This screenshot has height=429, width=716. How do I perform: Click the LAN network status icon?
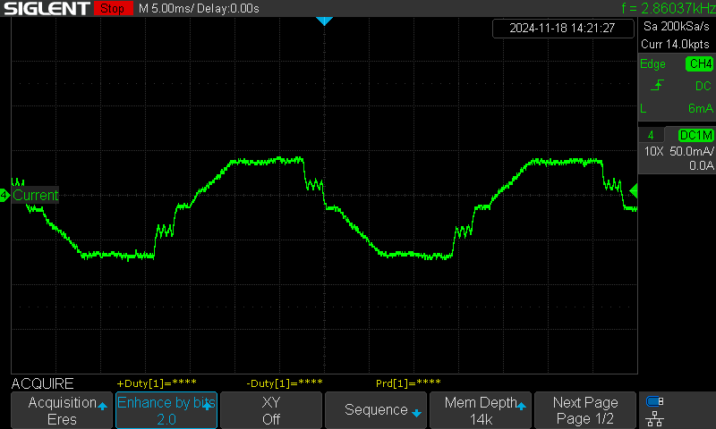point(655,418)
